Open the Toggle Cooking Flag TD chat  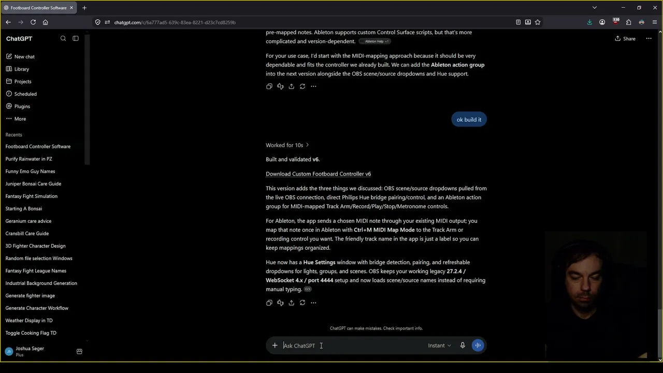[31, 333]
